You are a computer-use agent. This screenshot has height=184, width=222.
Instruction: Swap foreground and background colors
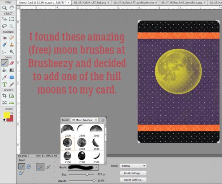pos(12,114)
